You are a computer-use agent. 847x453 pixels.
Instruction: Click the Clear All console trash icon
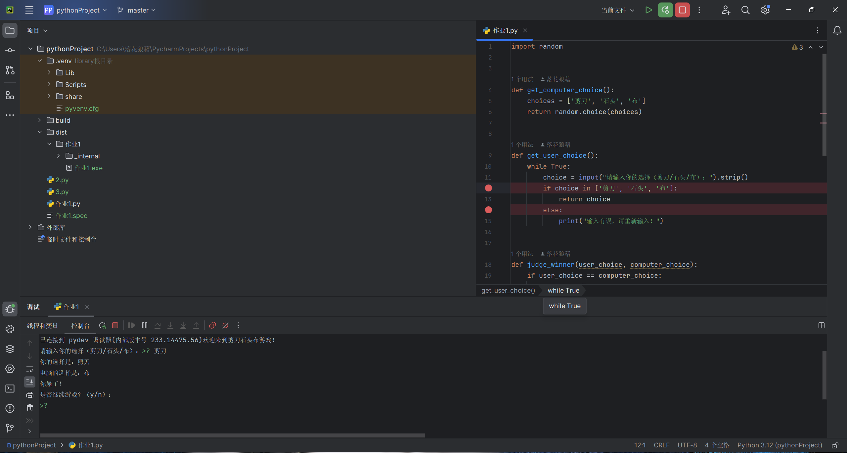point(30,408)
